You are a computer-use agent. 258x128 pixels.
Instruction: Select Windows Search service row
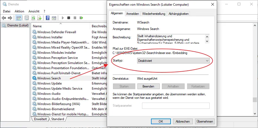coord(70,78)
